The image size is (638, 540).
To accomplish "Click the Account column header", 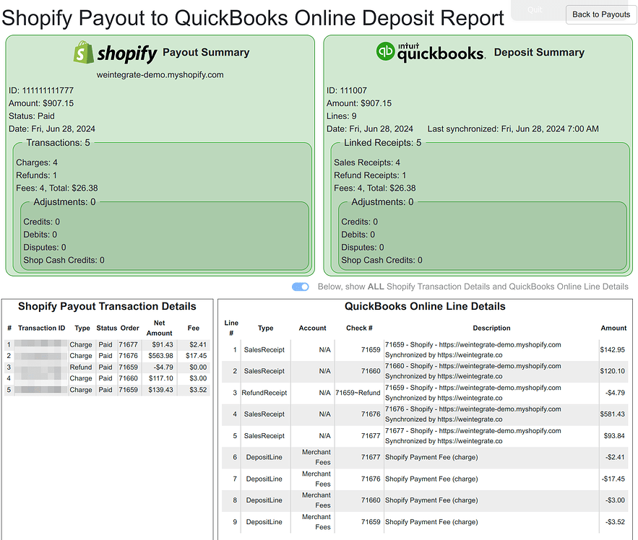I will click(x=312, y=328).
